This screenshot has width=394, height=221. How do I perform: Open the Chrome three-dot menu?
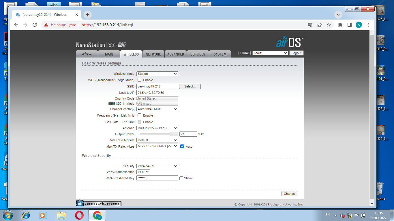pyautogui.click(x=368, y=25)
